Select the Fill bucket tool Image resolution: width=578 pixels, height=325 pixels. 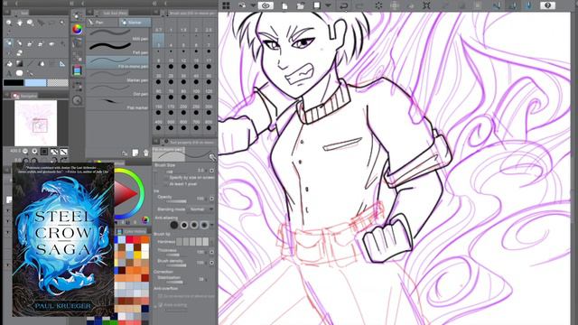(x=9, y=64)
